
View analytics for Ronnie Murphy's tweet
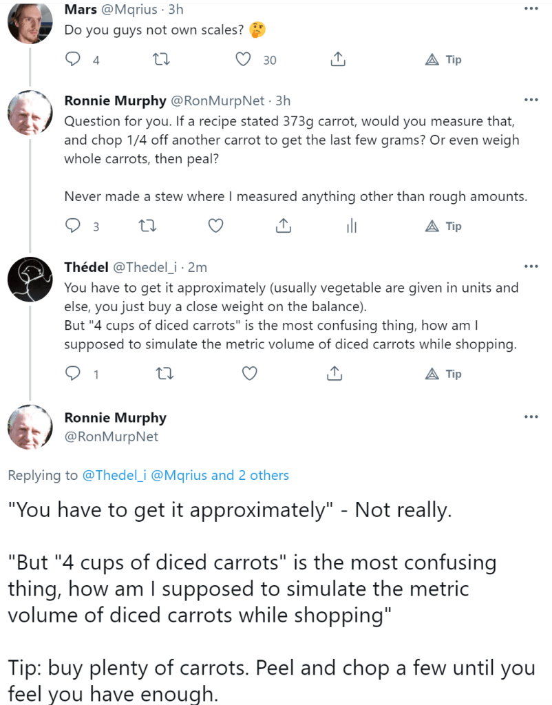[x=352, y=226]
